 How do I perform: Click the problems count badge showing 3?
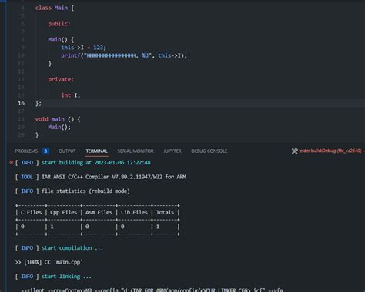coord(45,151)
